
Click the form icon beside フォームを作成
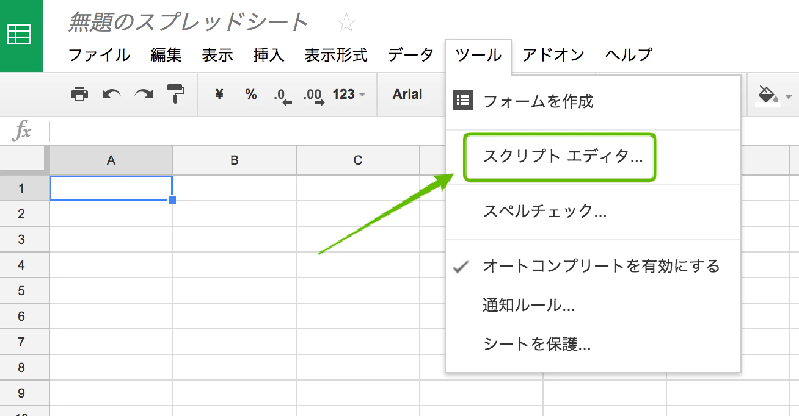[x=462, y=101]
